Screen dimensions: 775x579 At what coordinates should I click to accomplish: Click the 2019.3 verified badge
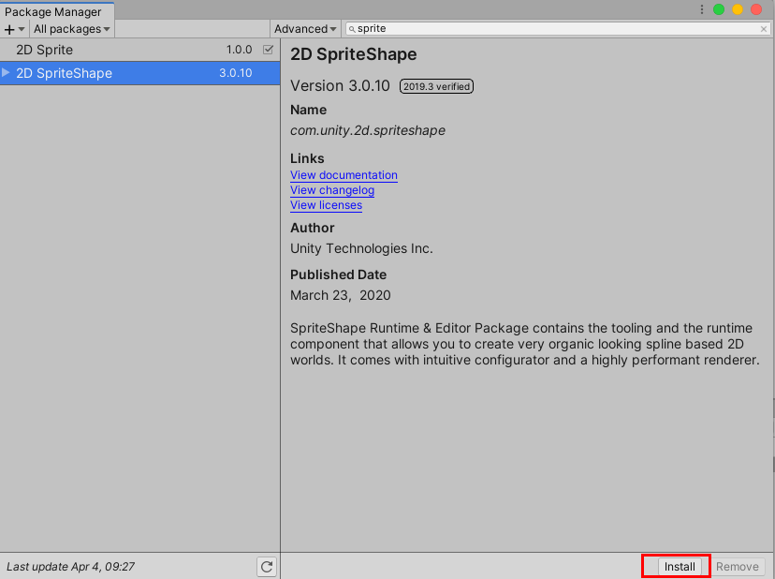pyautogui.click(x=436, y=85)
